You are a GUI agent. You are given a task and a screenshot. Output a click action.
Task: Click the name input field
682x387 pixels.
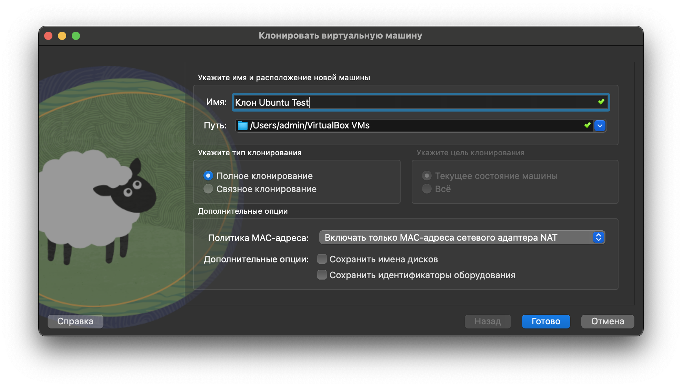tap(414, 102)
